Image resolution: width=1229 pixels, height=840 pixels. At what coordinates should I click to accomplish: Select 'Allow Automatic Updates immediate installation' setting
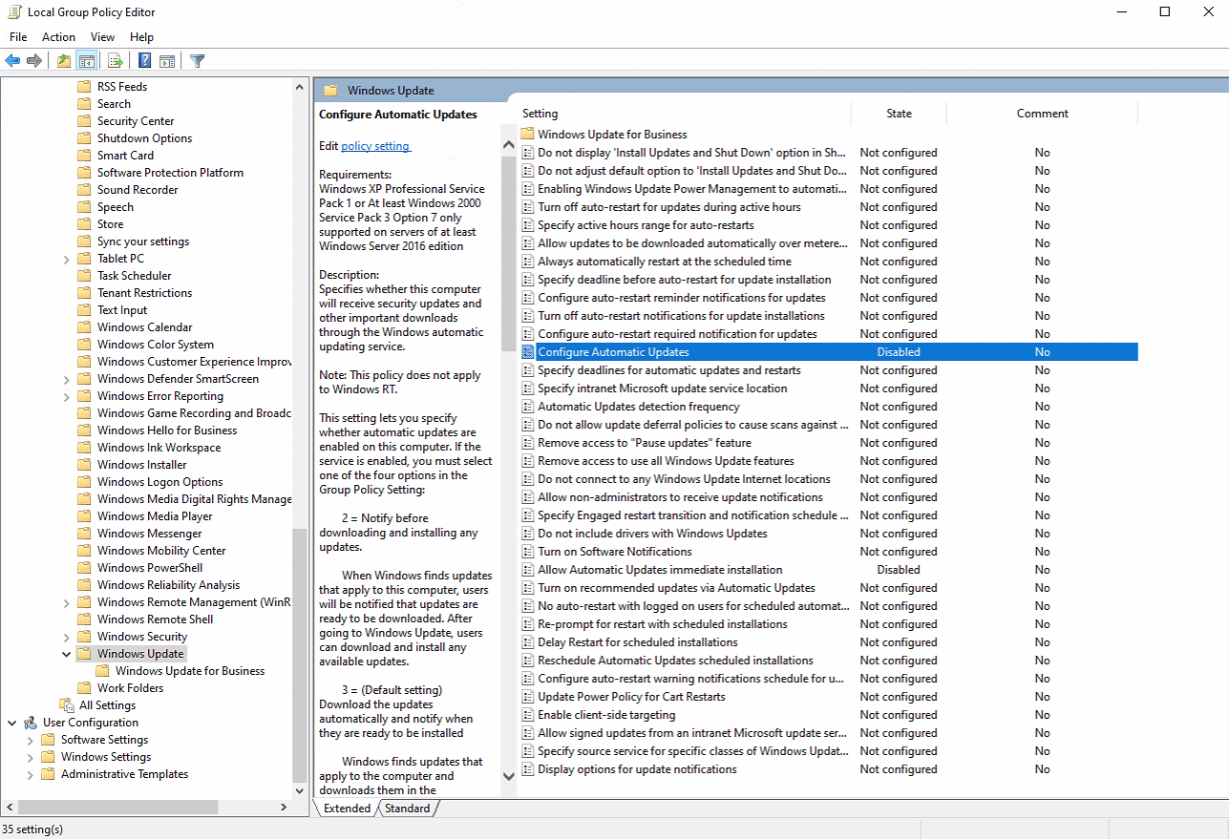[660, 570]
